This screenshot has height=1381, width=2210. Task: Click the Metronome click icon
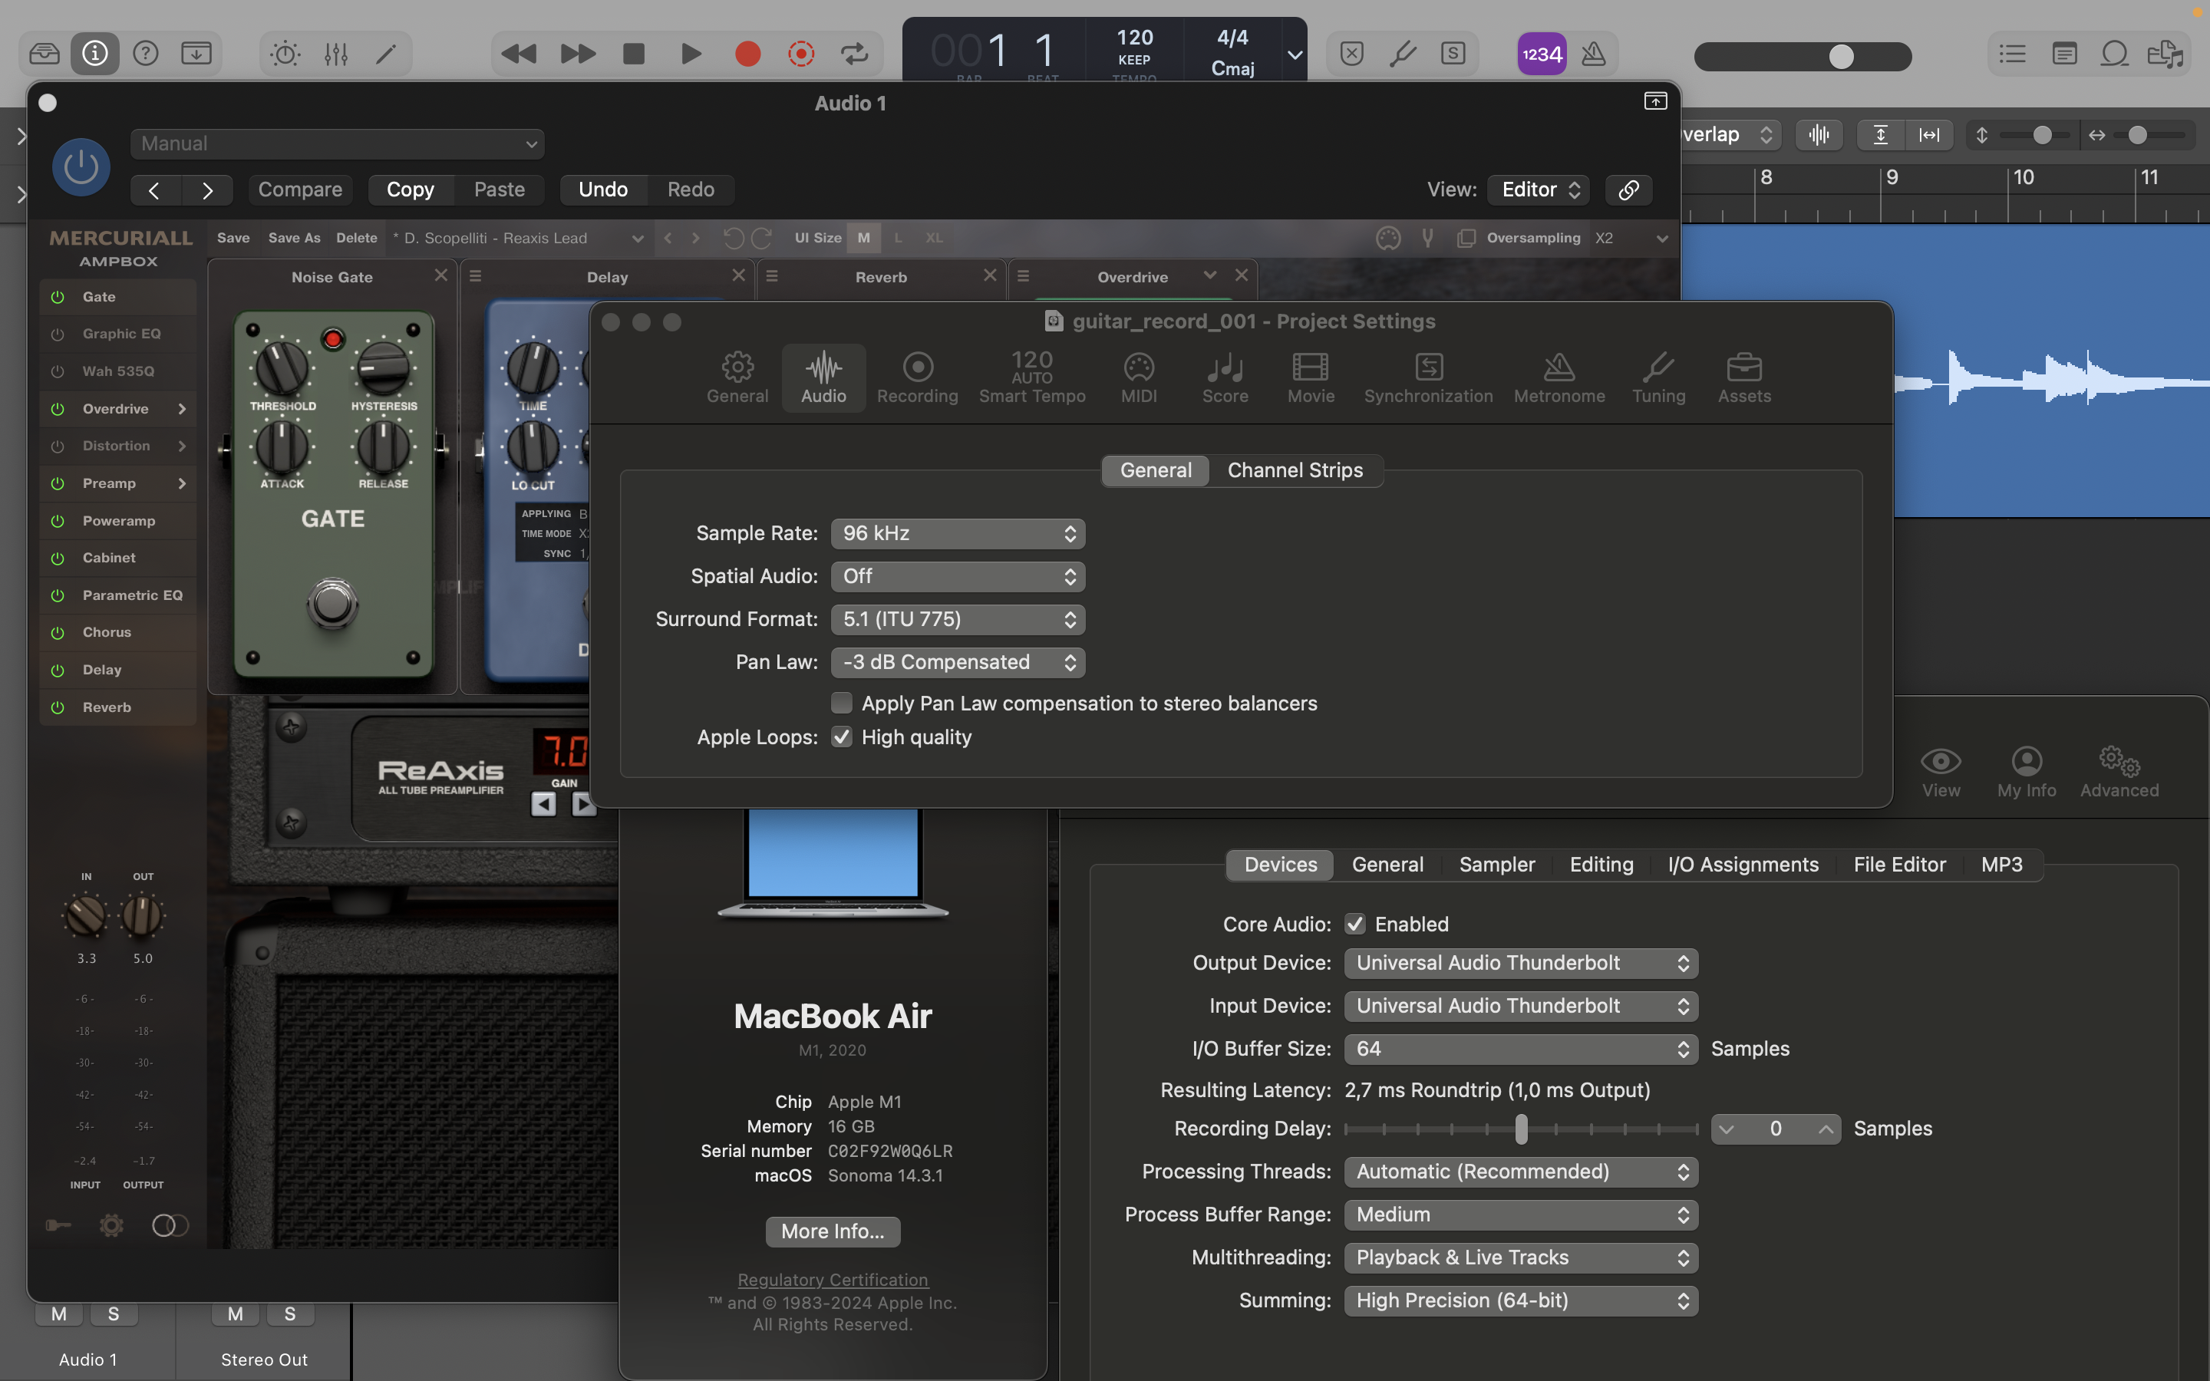[x=1594, y=54]
